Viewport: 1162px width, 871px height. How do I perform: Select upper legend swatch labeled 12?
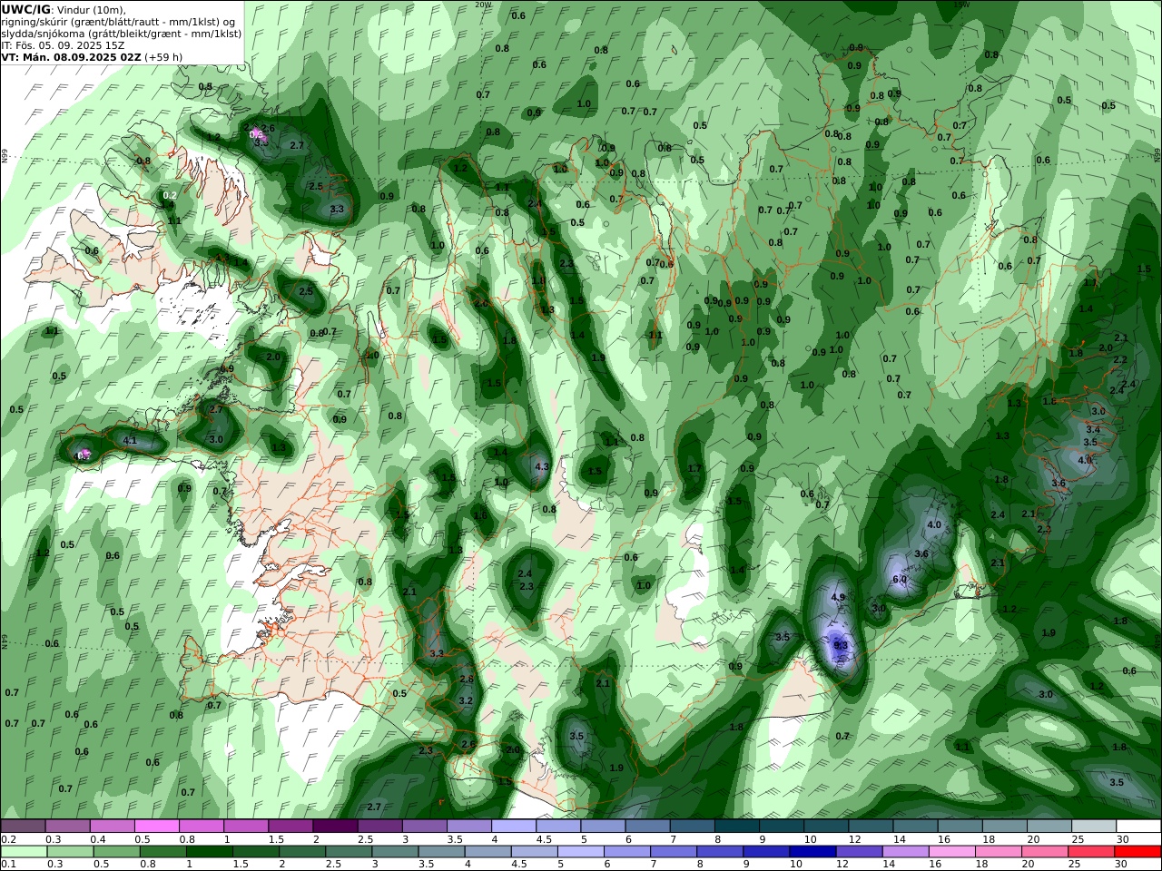(x=871, y=826)
